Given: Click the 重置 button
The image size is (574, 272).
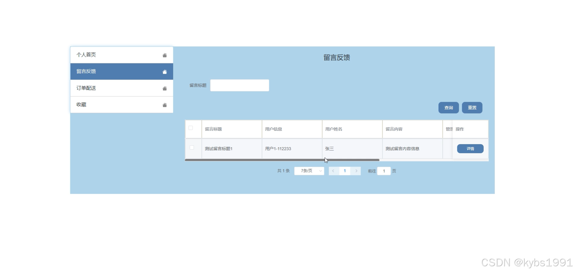Looking at the screenshot, I should (472, 108).
